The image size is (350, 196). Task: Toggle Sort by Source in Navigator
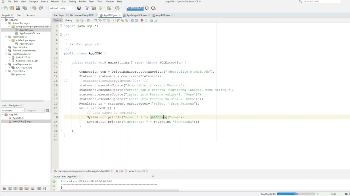point(45,188)
